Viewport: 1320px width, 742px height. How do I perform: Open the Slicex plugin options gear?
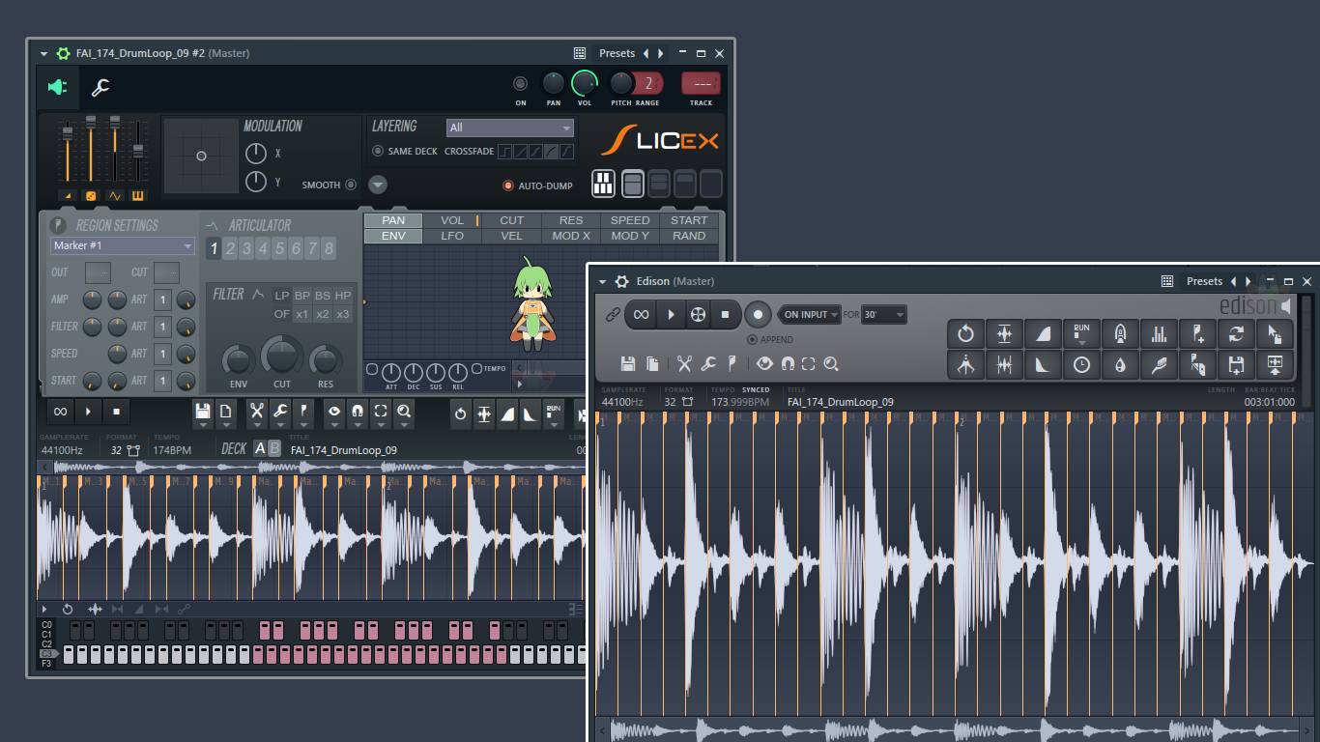coord(64,53)
